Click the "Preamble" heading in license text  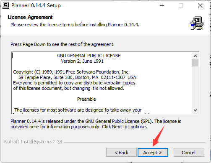pos(86,99)
